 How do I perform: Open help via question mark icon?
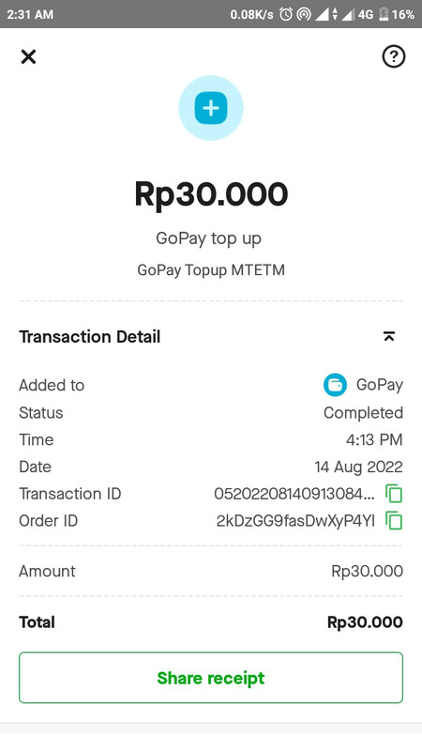click(393, 56)
